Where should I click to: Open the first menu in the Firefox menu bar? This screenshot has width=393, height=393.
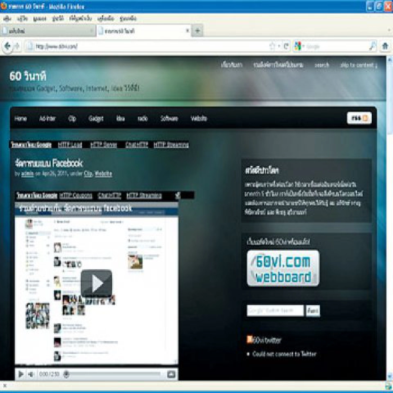tap(7, 19)
